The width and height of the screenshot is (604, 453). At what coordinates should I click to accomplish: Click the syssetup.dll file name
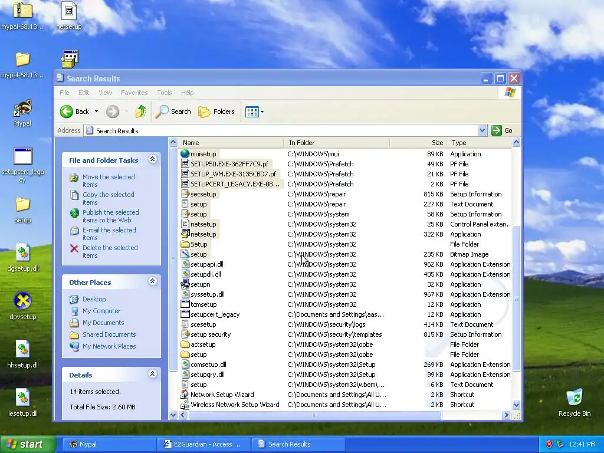tap(208, 294)
